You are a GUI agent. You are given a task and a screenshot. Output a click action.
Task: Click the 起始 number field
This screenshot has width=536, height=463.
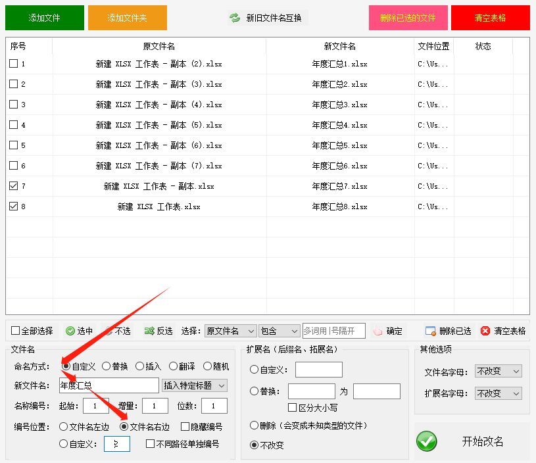(96, 406)
